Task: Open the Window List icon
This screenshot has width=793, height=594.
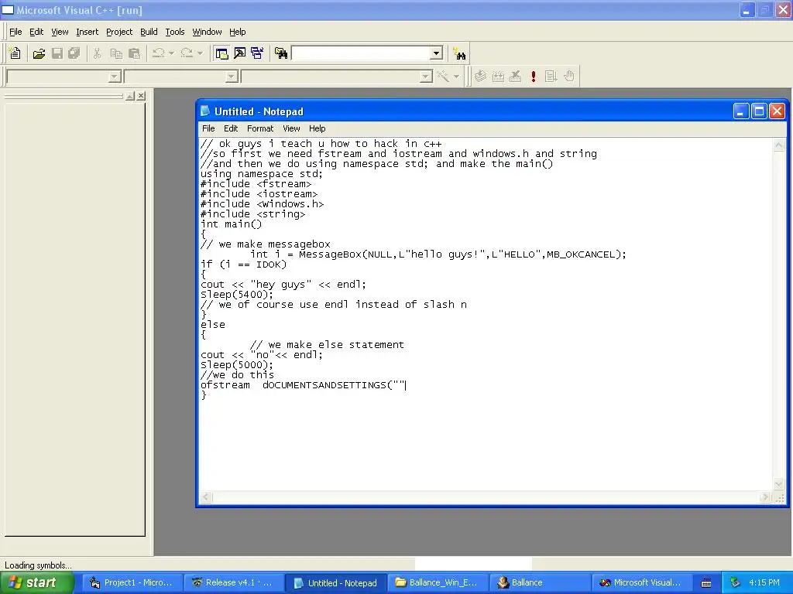Action: pyautogui.click(x=257, y=53)
